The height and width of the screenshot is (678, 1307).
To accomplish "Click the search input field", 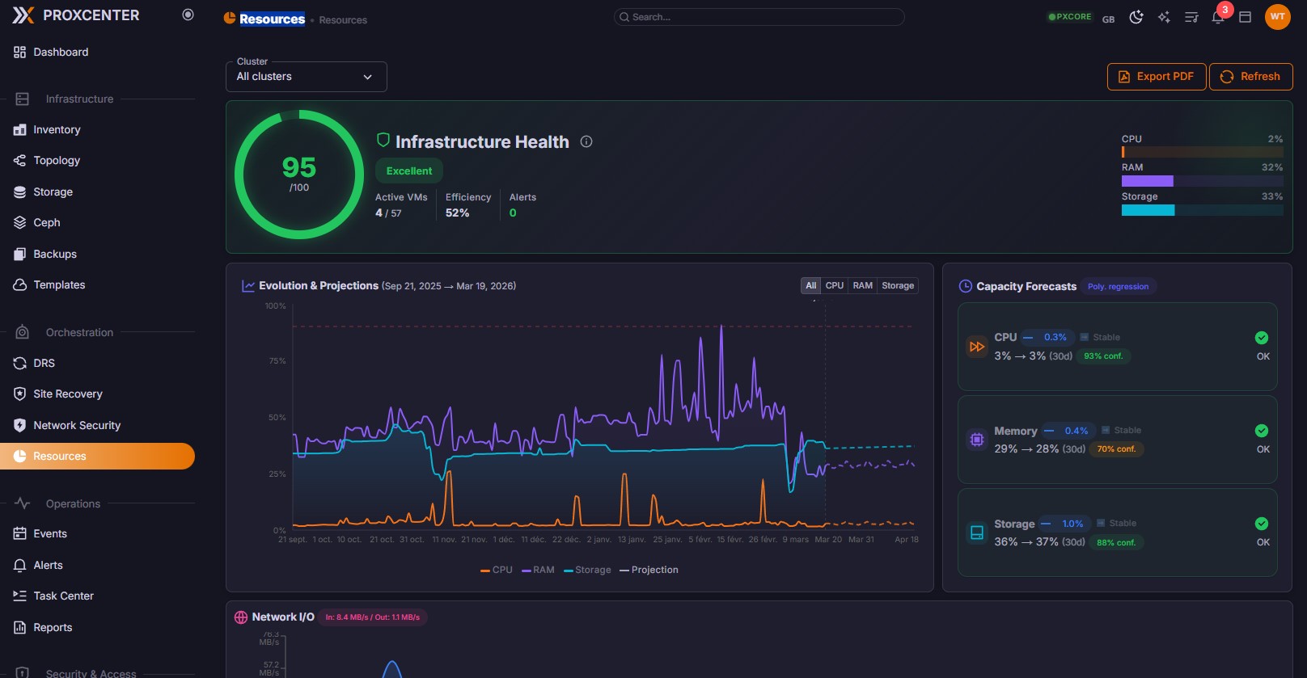I will pos(759,17).
